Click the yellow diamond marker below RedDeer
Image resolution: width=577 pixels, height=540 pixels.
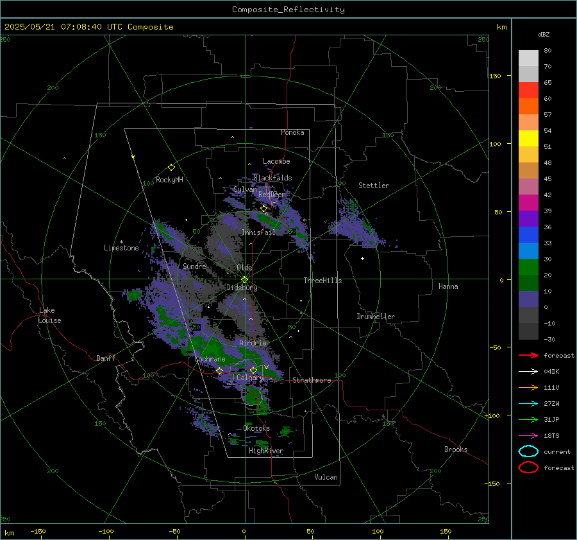[x=263, y=209]
